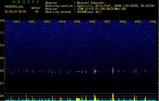Click the 0933 time marker

pyautogui.click(x=47, y=22)
